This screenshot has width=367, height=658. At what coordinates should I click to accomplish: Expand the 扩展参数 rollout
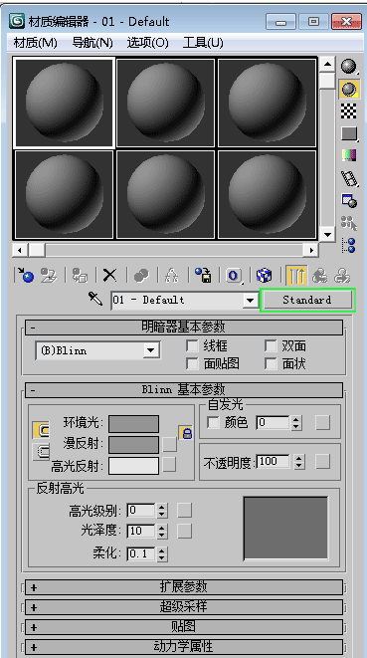tap(184, 587)
